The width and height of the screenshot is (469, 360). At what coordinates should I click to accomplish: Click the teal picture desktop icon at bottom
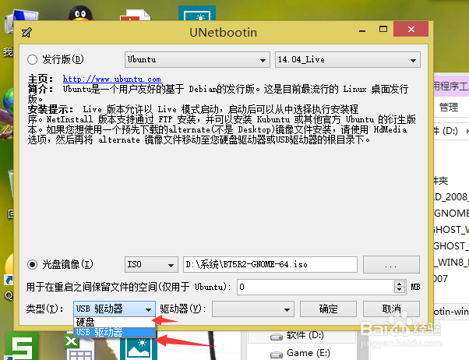tap(139, 348)
